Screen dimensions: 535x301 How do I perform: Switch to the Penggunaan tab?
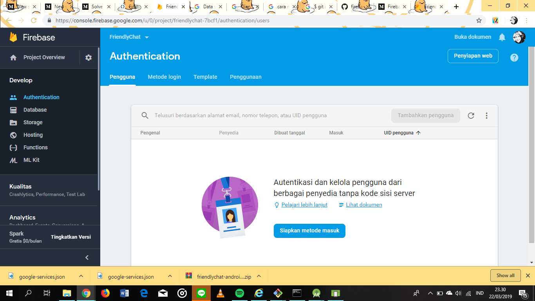(246, 77)
